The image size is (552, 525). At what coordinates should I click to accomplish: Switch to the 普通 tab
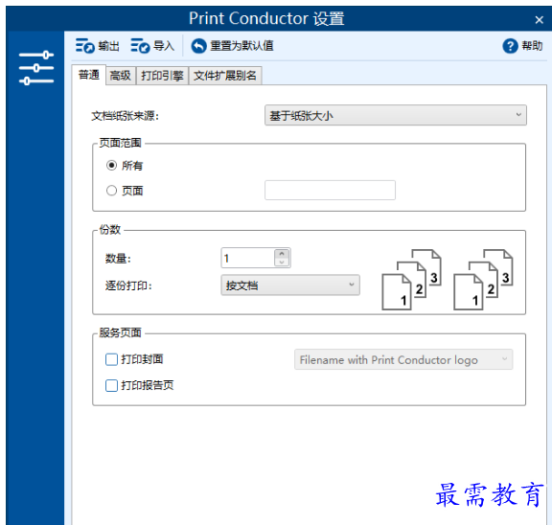tap(89, 75)
